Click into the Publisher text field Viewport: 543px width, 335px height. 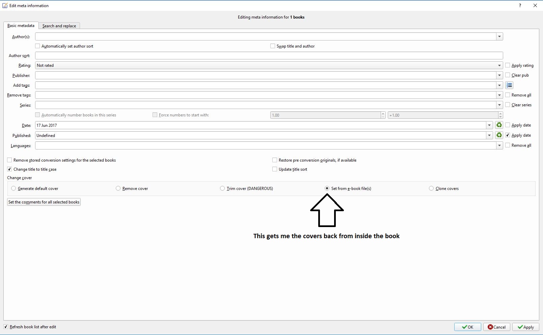pos(266,75)
